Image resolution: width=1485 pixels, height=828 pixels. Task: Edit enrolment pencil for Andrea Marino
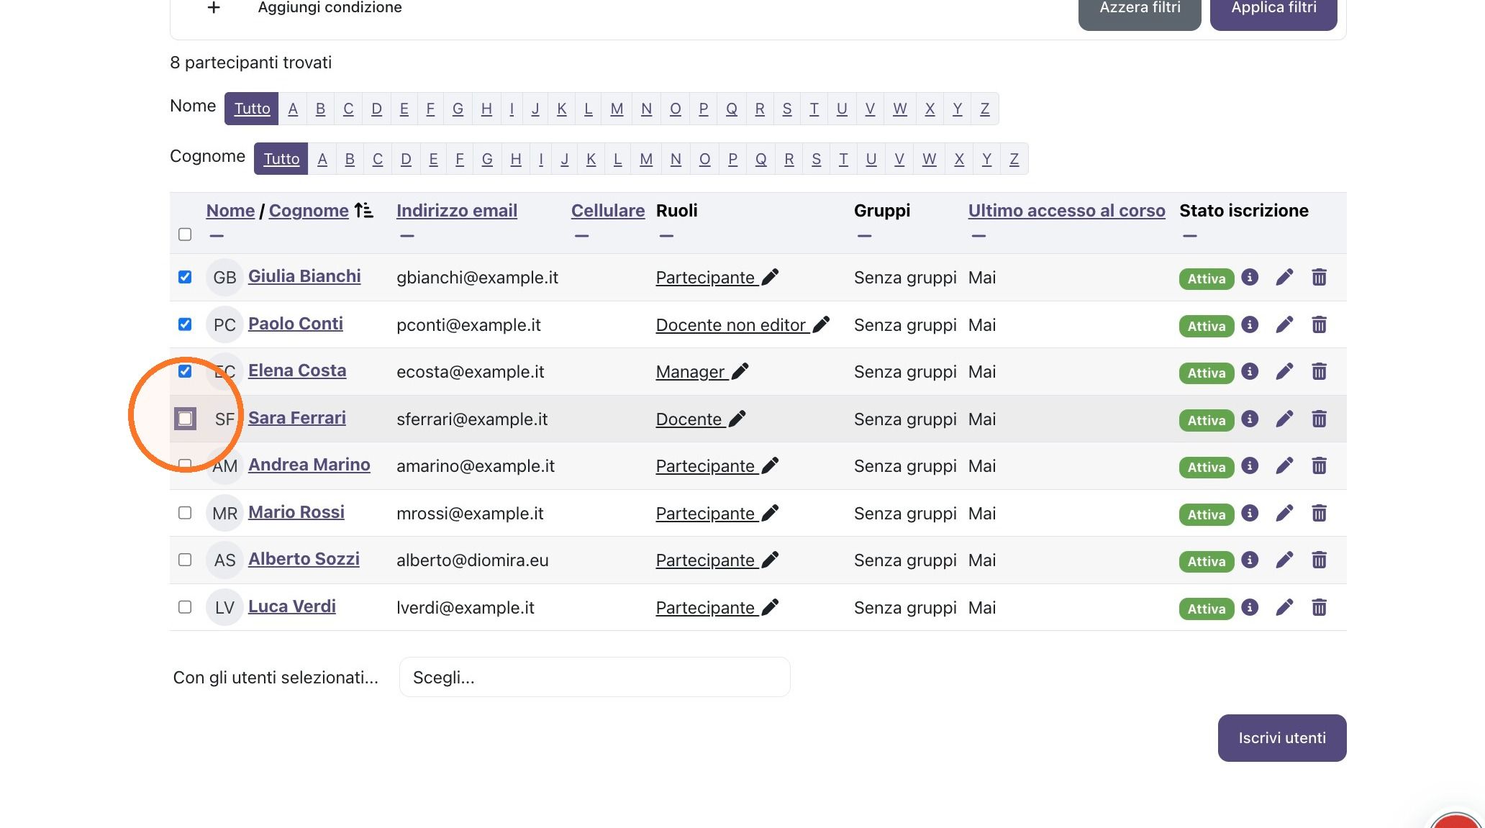[1284, 465]
